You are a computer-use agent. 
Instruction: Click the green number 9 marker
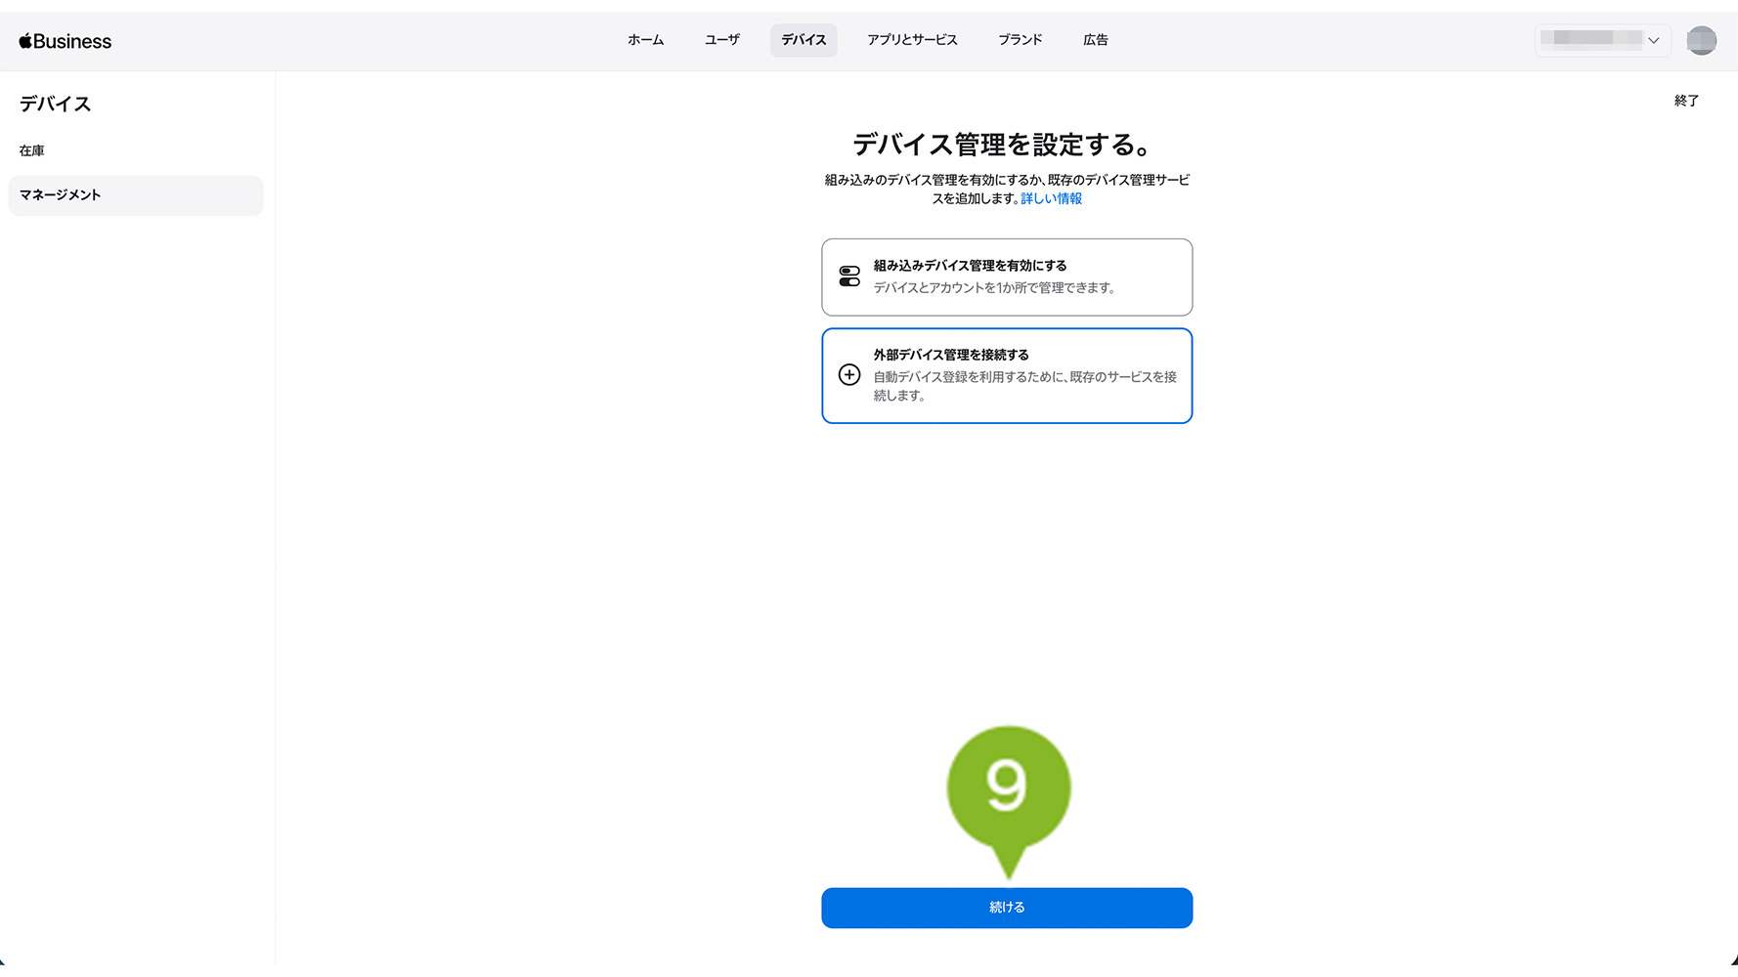[x=1008, y=788]
